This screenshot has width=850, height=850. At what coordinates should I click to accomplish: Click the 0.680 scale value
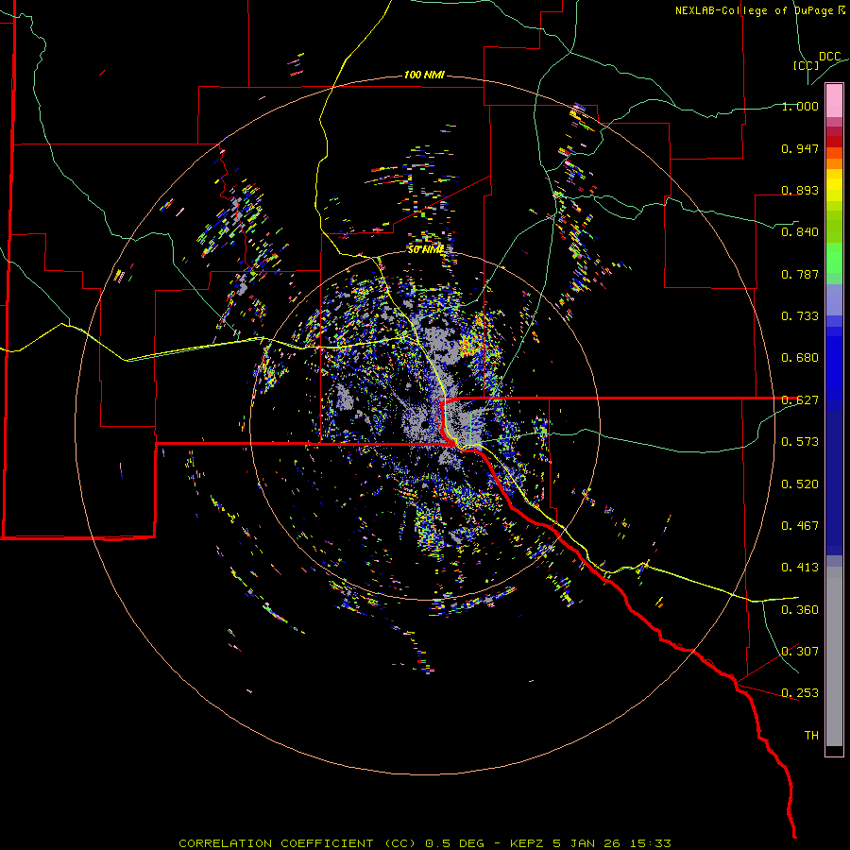(x=800, y=358)
